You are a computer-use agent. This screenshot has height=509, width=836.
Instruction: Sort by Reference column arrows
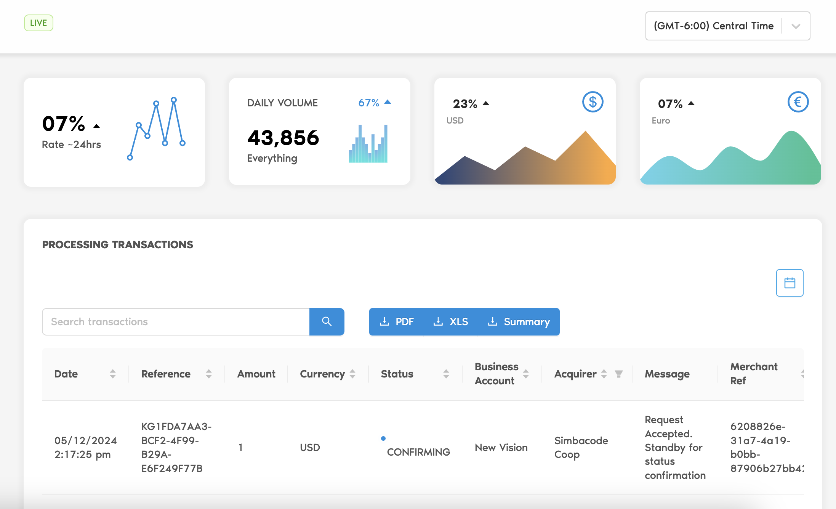coord(208,374)
